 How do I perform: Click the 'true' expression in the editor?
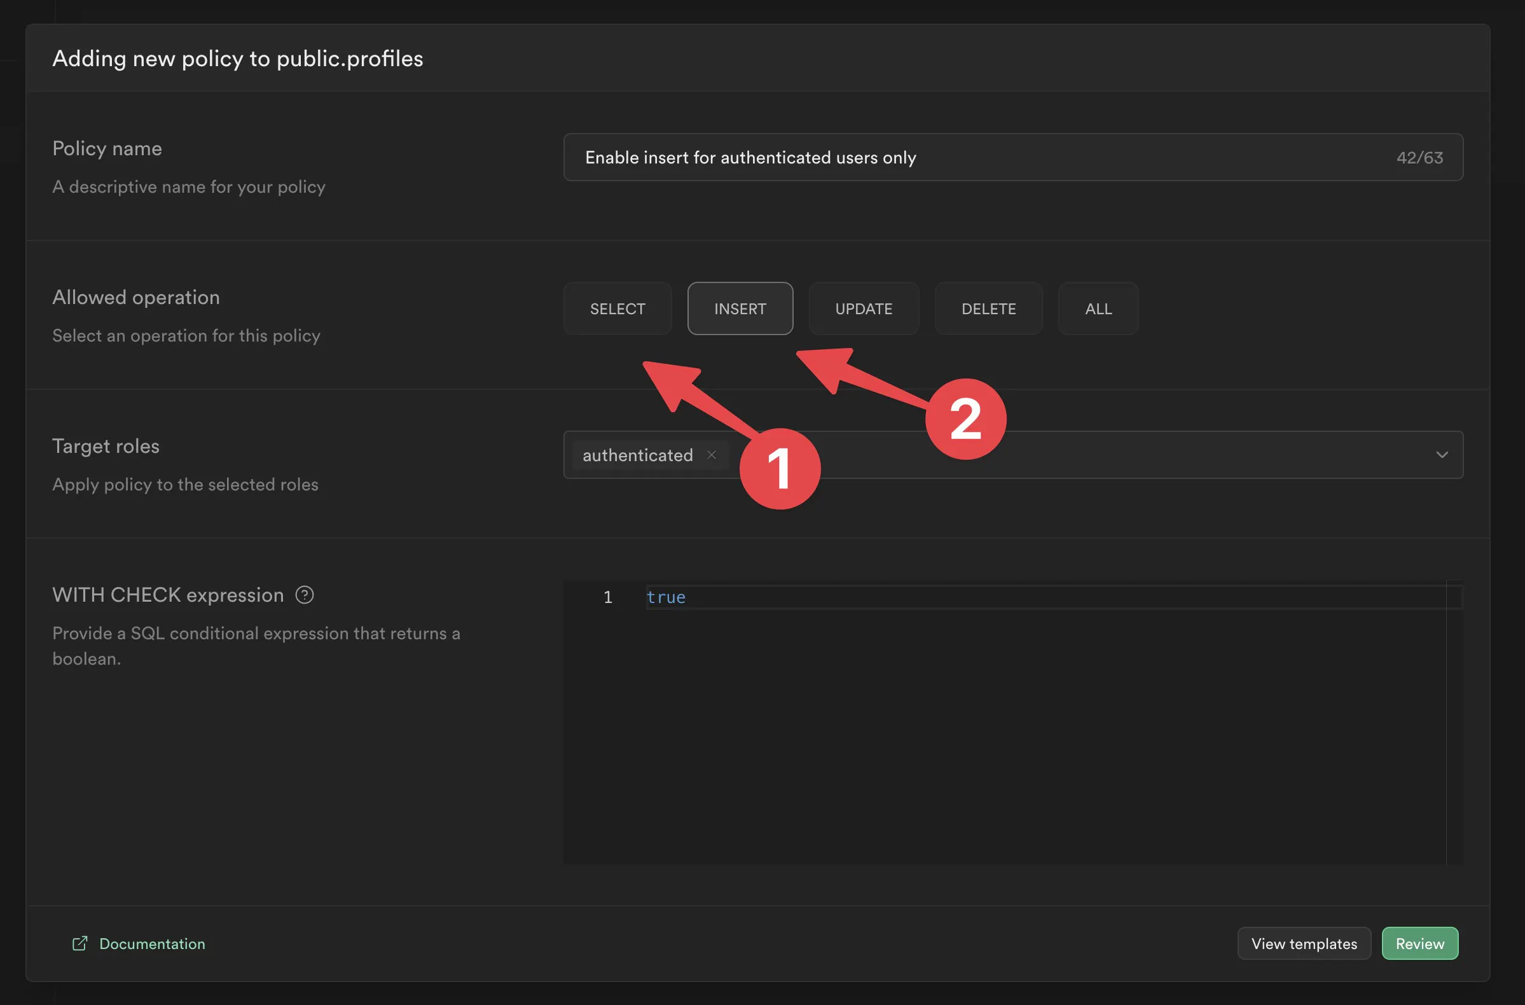tap(666, 597)
